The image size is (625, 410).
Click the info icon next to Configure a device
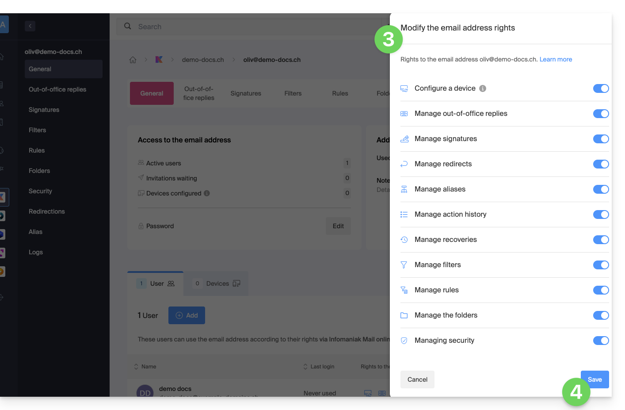pos(483,88)
